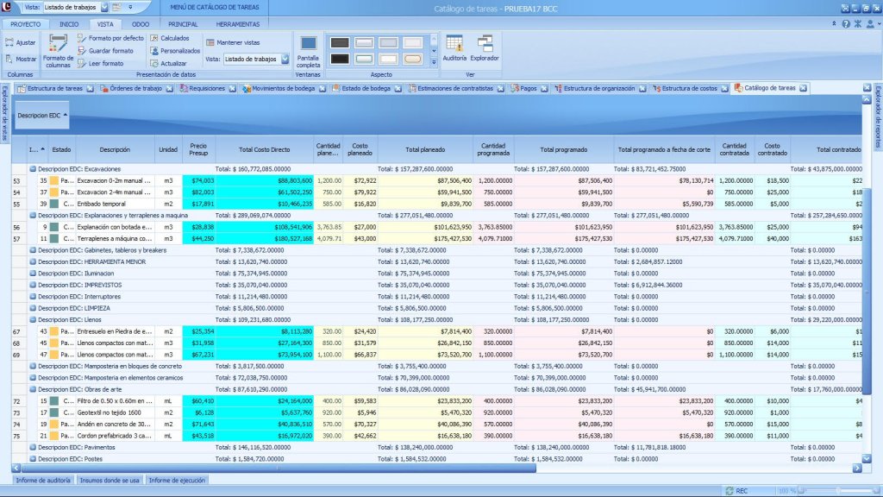Screen dimensions: 883x497
Task: Click Informe de auditoría bottom tab
Action: 44,480
